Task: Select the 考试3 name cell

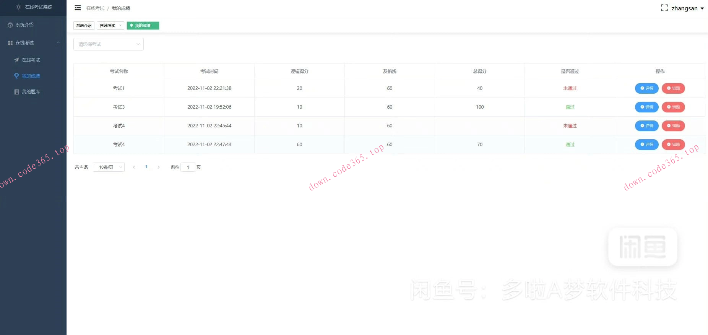Action: point(119,107)
